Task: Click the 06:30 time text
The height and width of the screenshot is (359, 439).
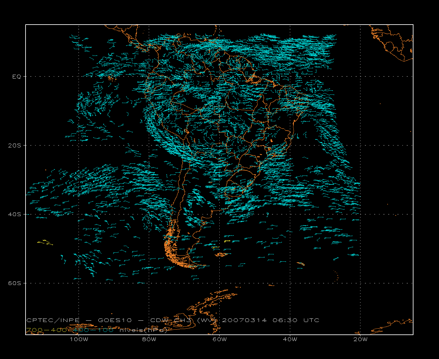Action: (285, 320)
